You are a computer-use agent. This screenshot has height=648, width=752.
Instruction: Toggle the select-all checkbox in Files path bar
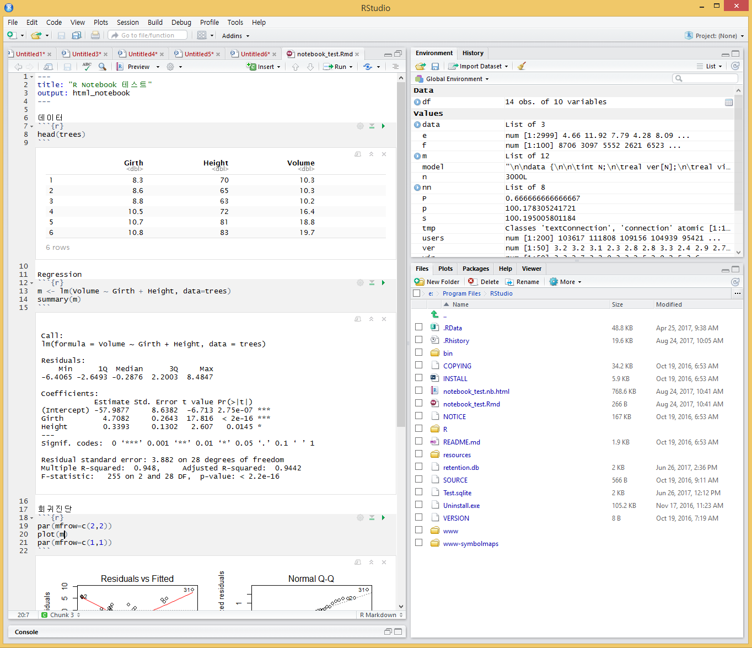click(x=417, y=293)
